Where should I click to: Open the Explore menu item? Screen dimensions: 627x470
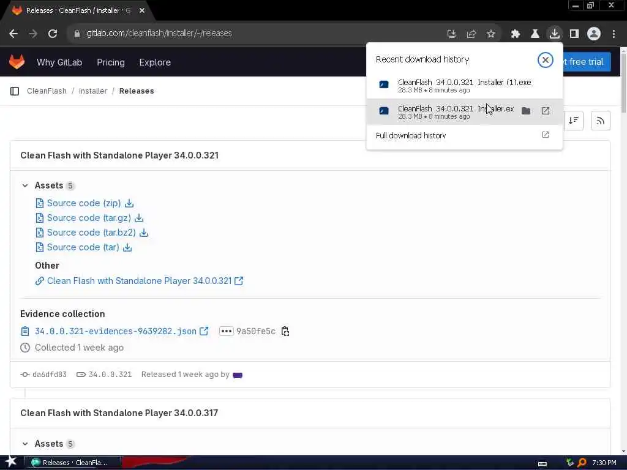tap(155, 62)
